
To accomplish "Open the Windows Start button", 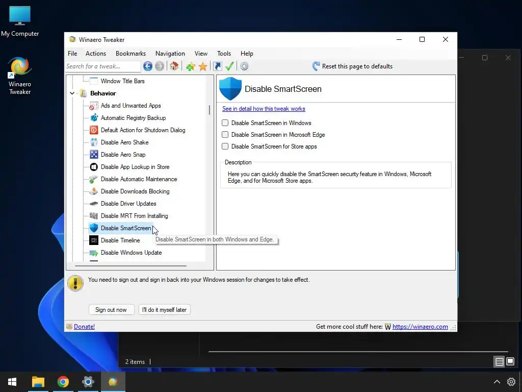I will pos(12,382).
